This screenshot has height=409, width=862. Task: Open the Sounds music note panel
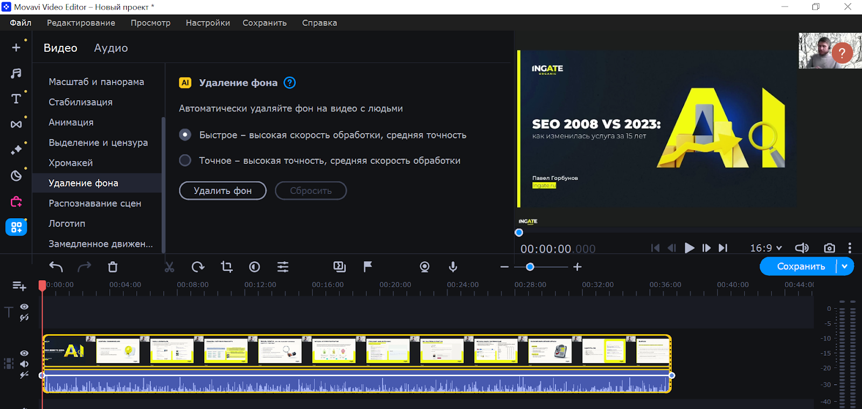(16, 73)
